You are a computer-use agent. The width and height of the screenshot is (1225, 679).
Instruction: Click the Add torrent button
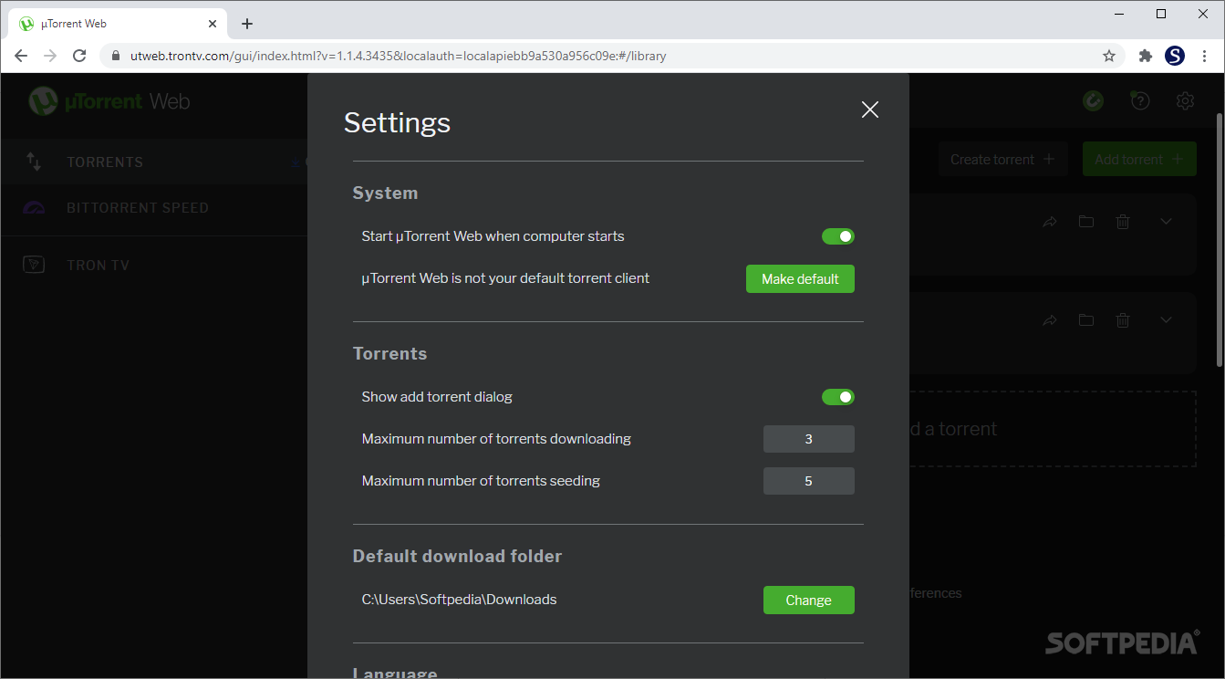tap(1139, 159)
